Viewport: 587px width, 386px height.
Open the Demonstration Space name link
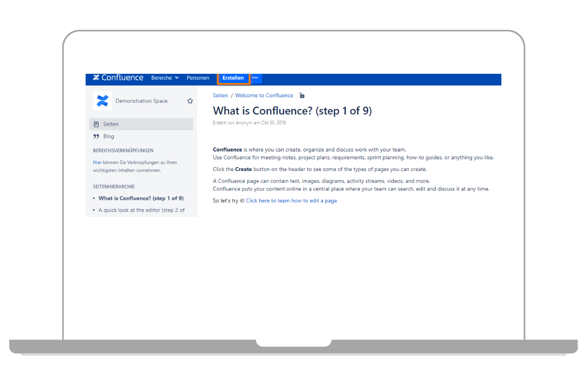[141, 101]
